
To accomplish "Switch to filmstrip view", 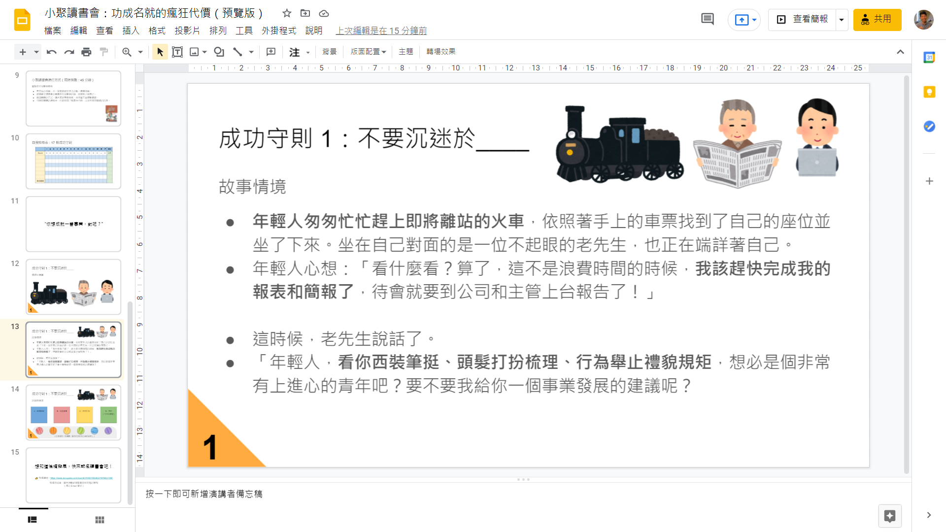I will [33, 520].
